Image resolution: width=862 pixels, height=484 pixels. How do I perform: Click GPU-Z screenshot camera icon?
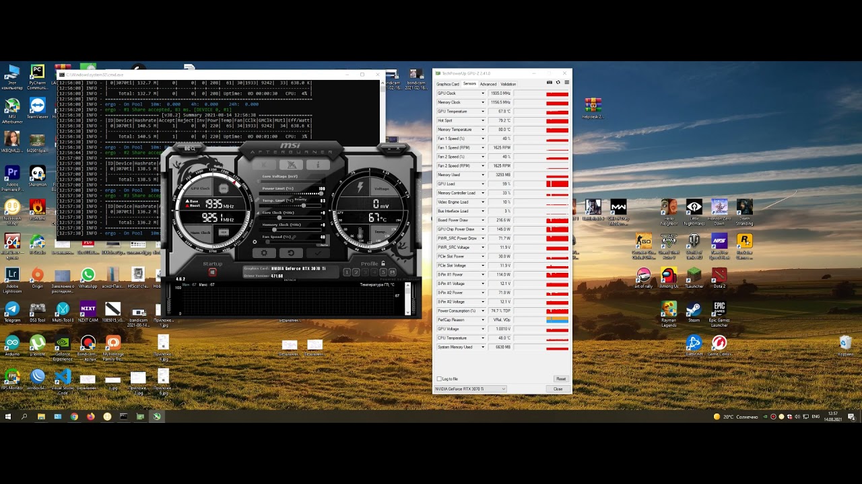[x=550, y=83]
